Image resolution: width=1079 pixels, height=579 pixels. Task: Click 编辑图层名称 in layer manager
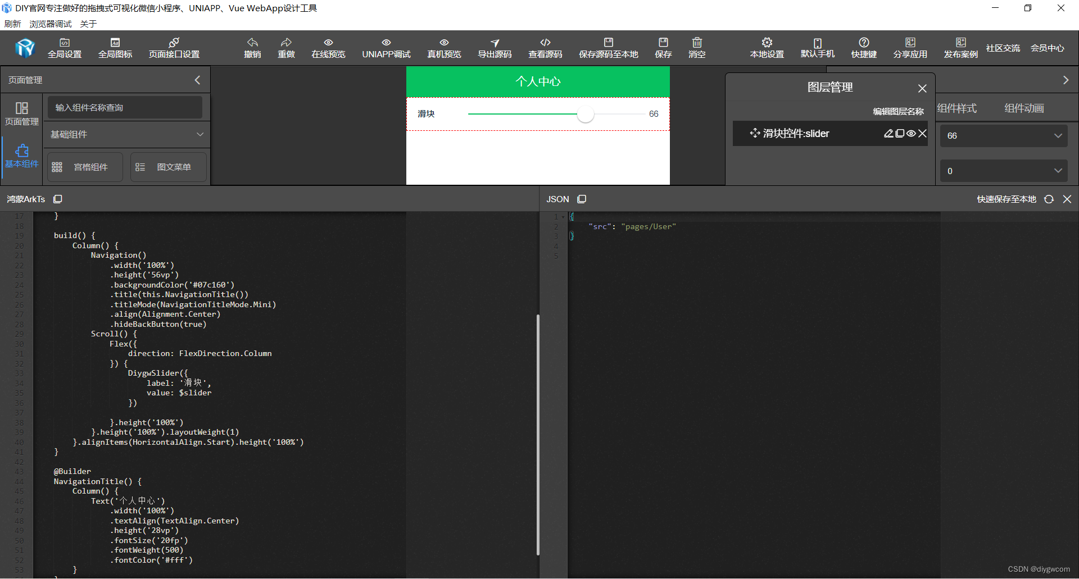coord(897,111)
